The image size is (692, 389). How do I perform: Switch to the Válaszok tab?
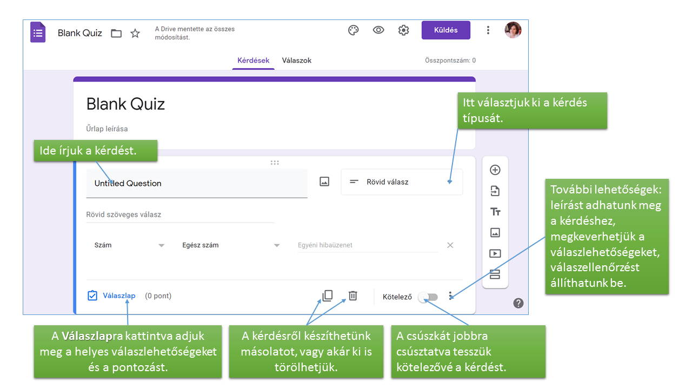point(296,61)
